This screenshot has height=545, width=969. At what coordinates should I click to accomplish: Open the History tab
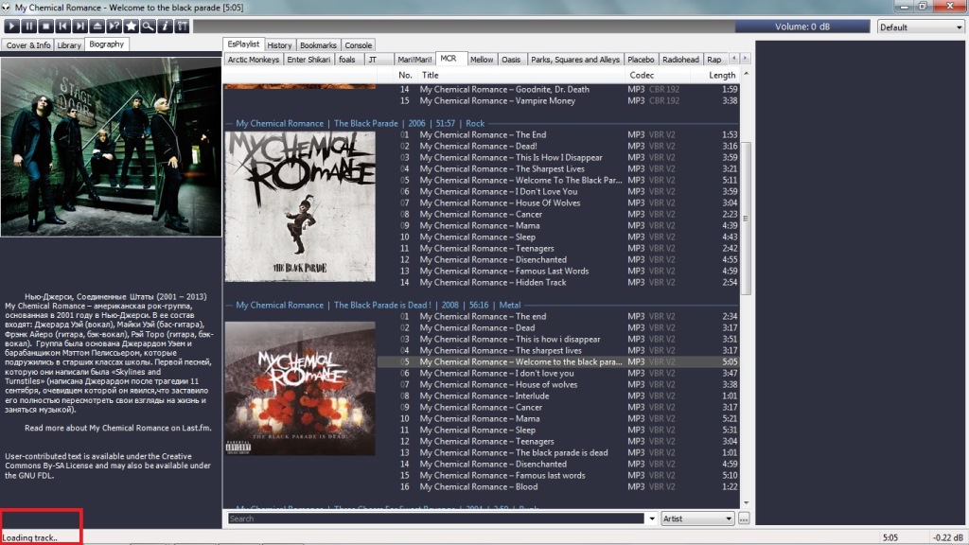point(279,45)
